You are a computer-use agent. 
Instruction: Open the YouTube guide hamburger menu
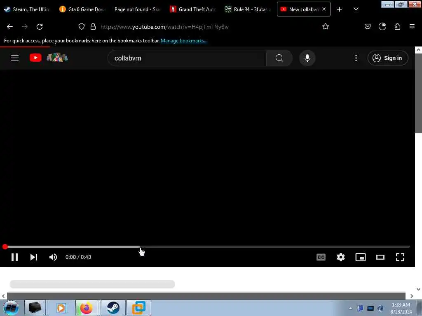coord(15,58)
